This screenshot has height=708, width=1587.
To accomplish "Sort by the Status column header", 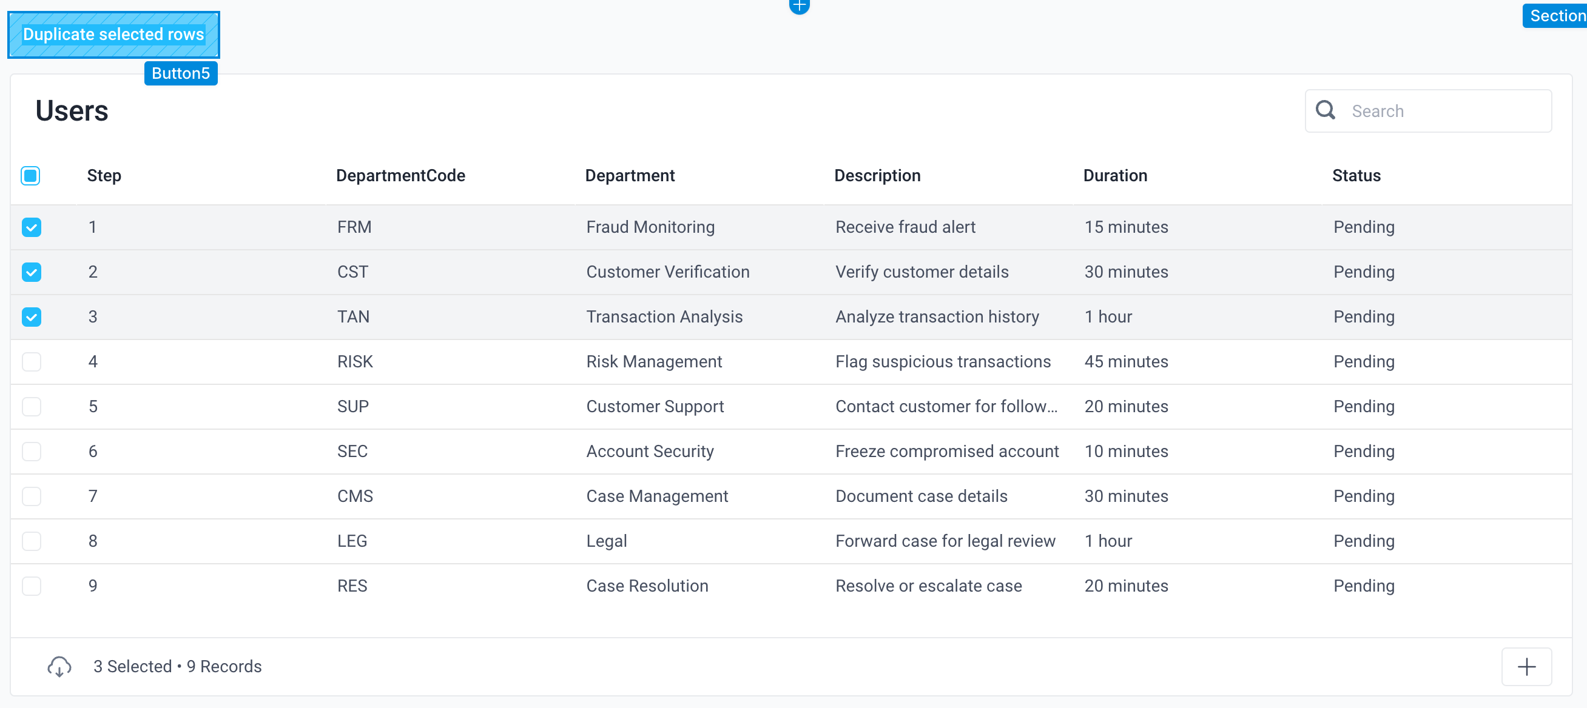I will 1356,175.
